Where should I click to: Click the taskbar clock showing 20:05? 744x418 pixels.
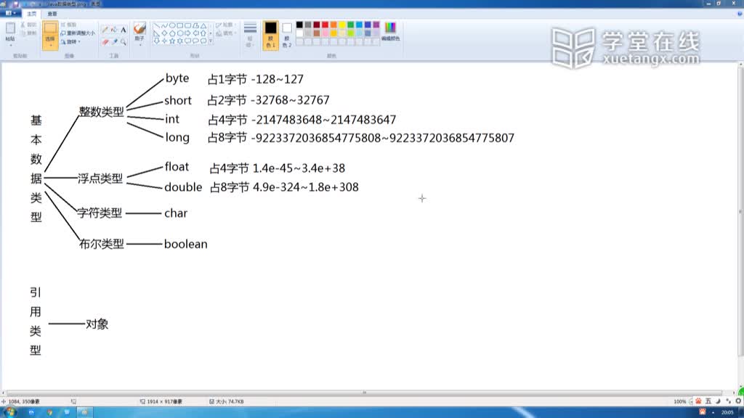coord(727,412)
